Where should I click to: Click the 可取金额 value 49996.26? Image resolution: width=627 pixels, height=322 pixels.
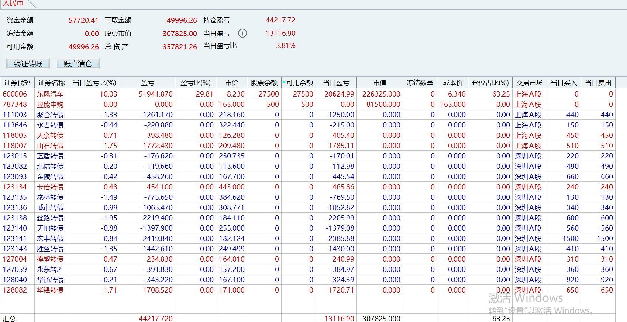182,20
